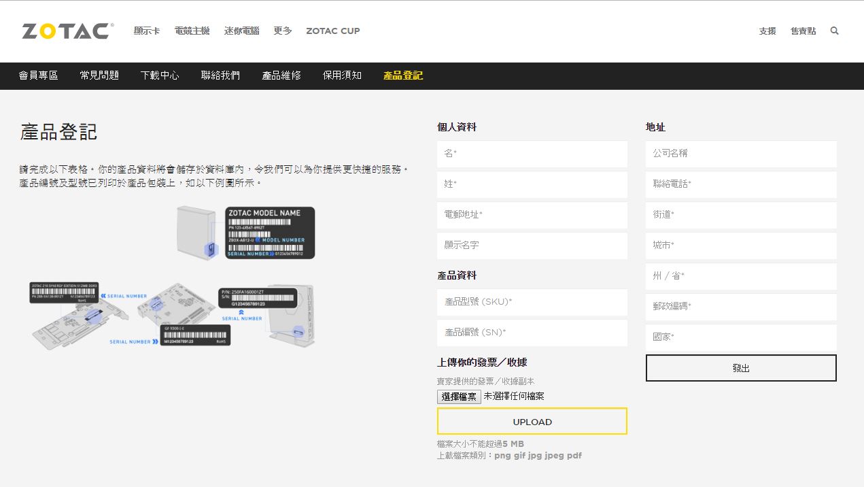This screenshot has height=487, width=864.
Task: Focus the 產品編號 (SN) field
Action: [532, 333]
